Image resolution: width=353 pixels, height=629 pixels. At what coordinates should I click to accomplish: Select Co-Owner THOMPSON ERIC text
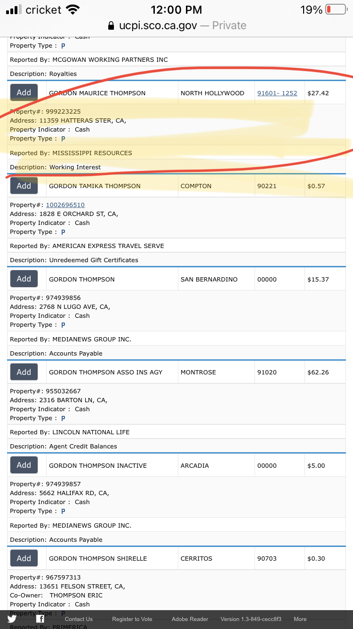pyautogui.click(x=56, y=595)
